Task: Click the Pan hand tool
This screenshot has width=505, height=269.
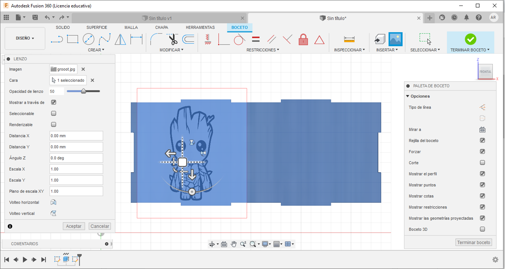Action: [234, 244]
